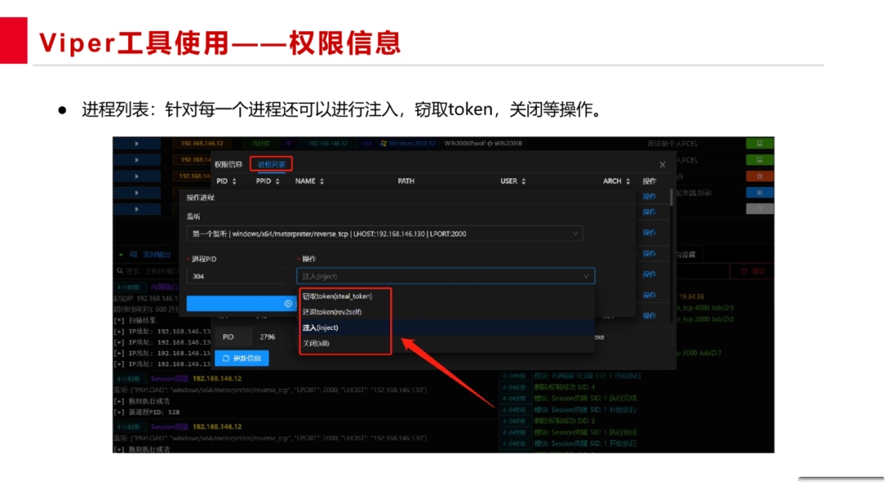Click the x64 arch tag in session row
This screenshot has width=887, height=499.
coord(366,144)
